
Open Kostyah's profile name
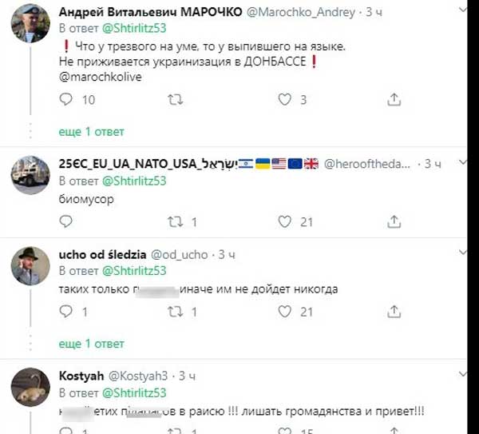pos(81,376)
